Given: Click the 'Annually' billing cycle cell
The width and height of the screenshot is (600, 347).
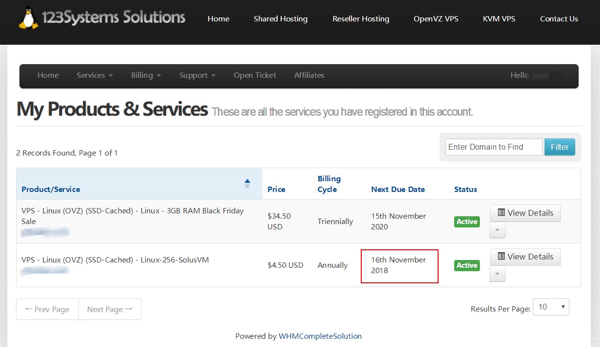Looking at the screenshot, I should [x=333, y=265].
